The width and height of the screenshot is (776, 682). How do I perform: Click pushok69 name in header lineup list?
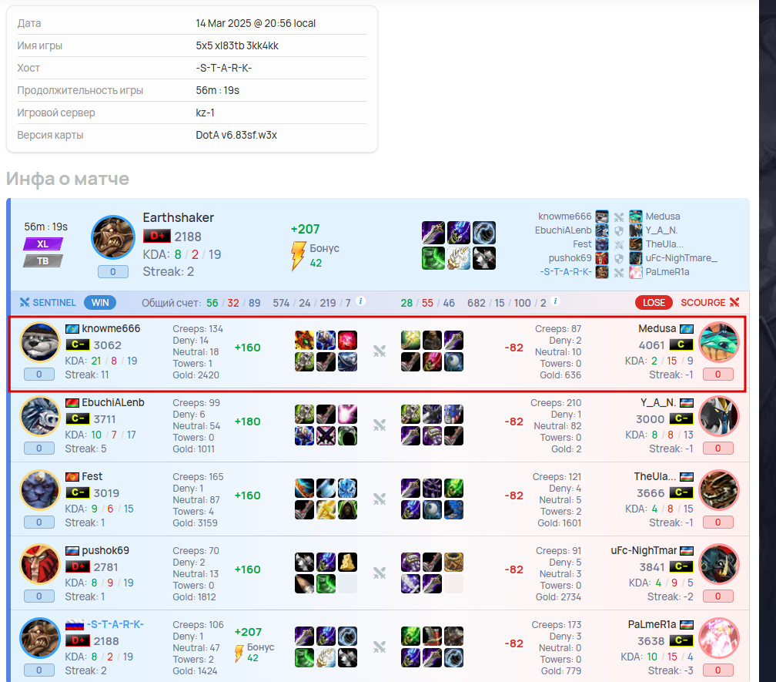coord(570,258)
